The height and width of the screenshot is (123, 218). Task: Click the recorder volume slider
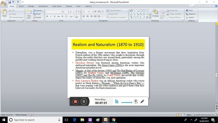(126, 102)
